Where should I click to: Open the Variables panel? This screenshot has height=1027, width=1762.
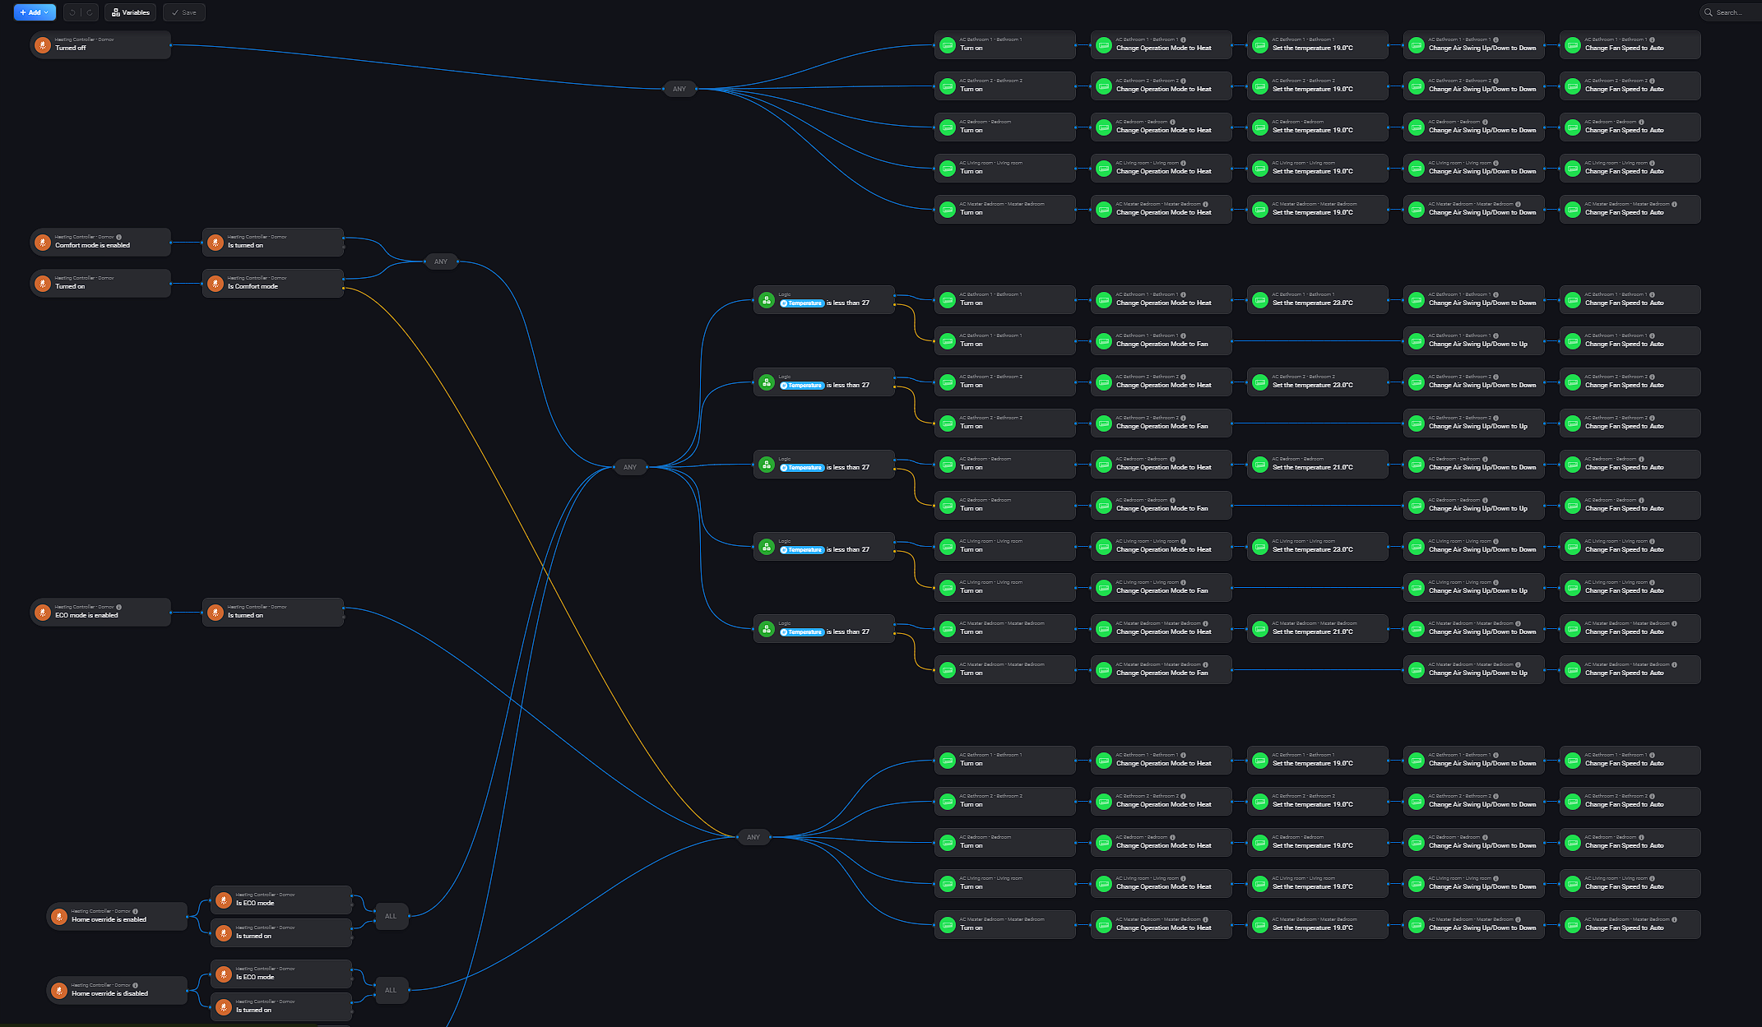coord(131,12)
